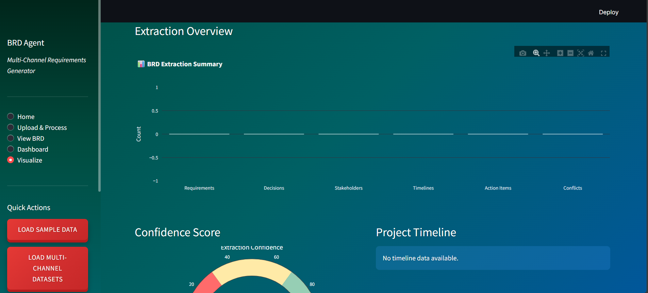Viewport: 648px width, 293px height.
Task: Switch to the View BRD page
Action: click(11, 138)
